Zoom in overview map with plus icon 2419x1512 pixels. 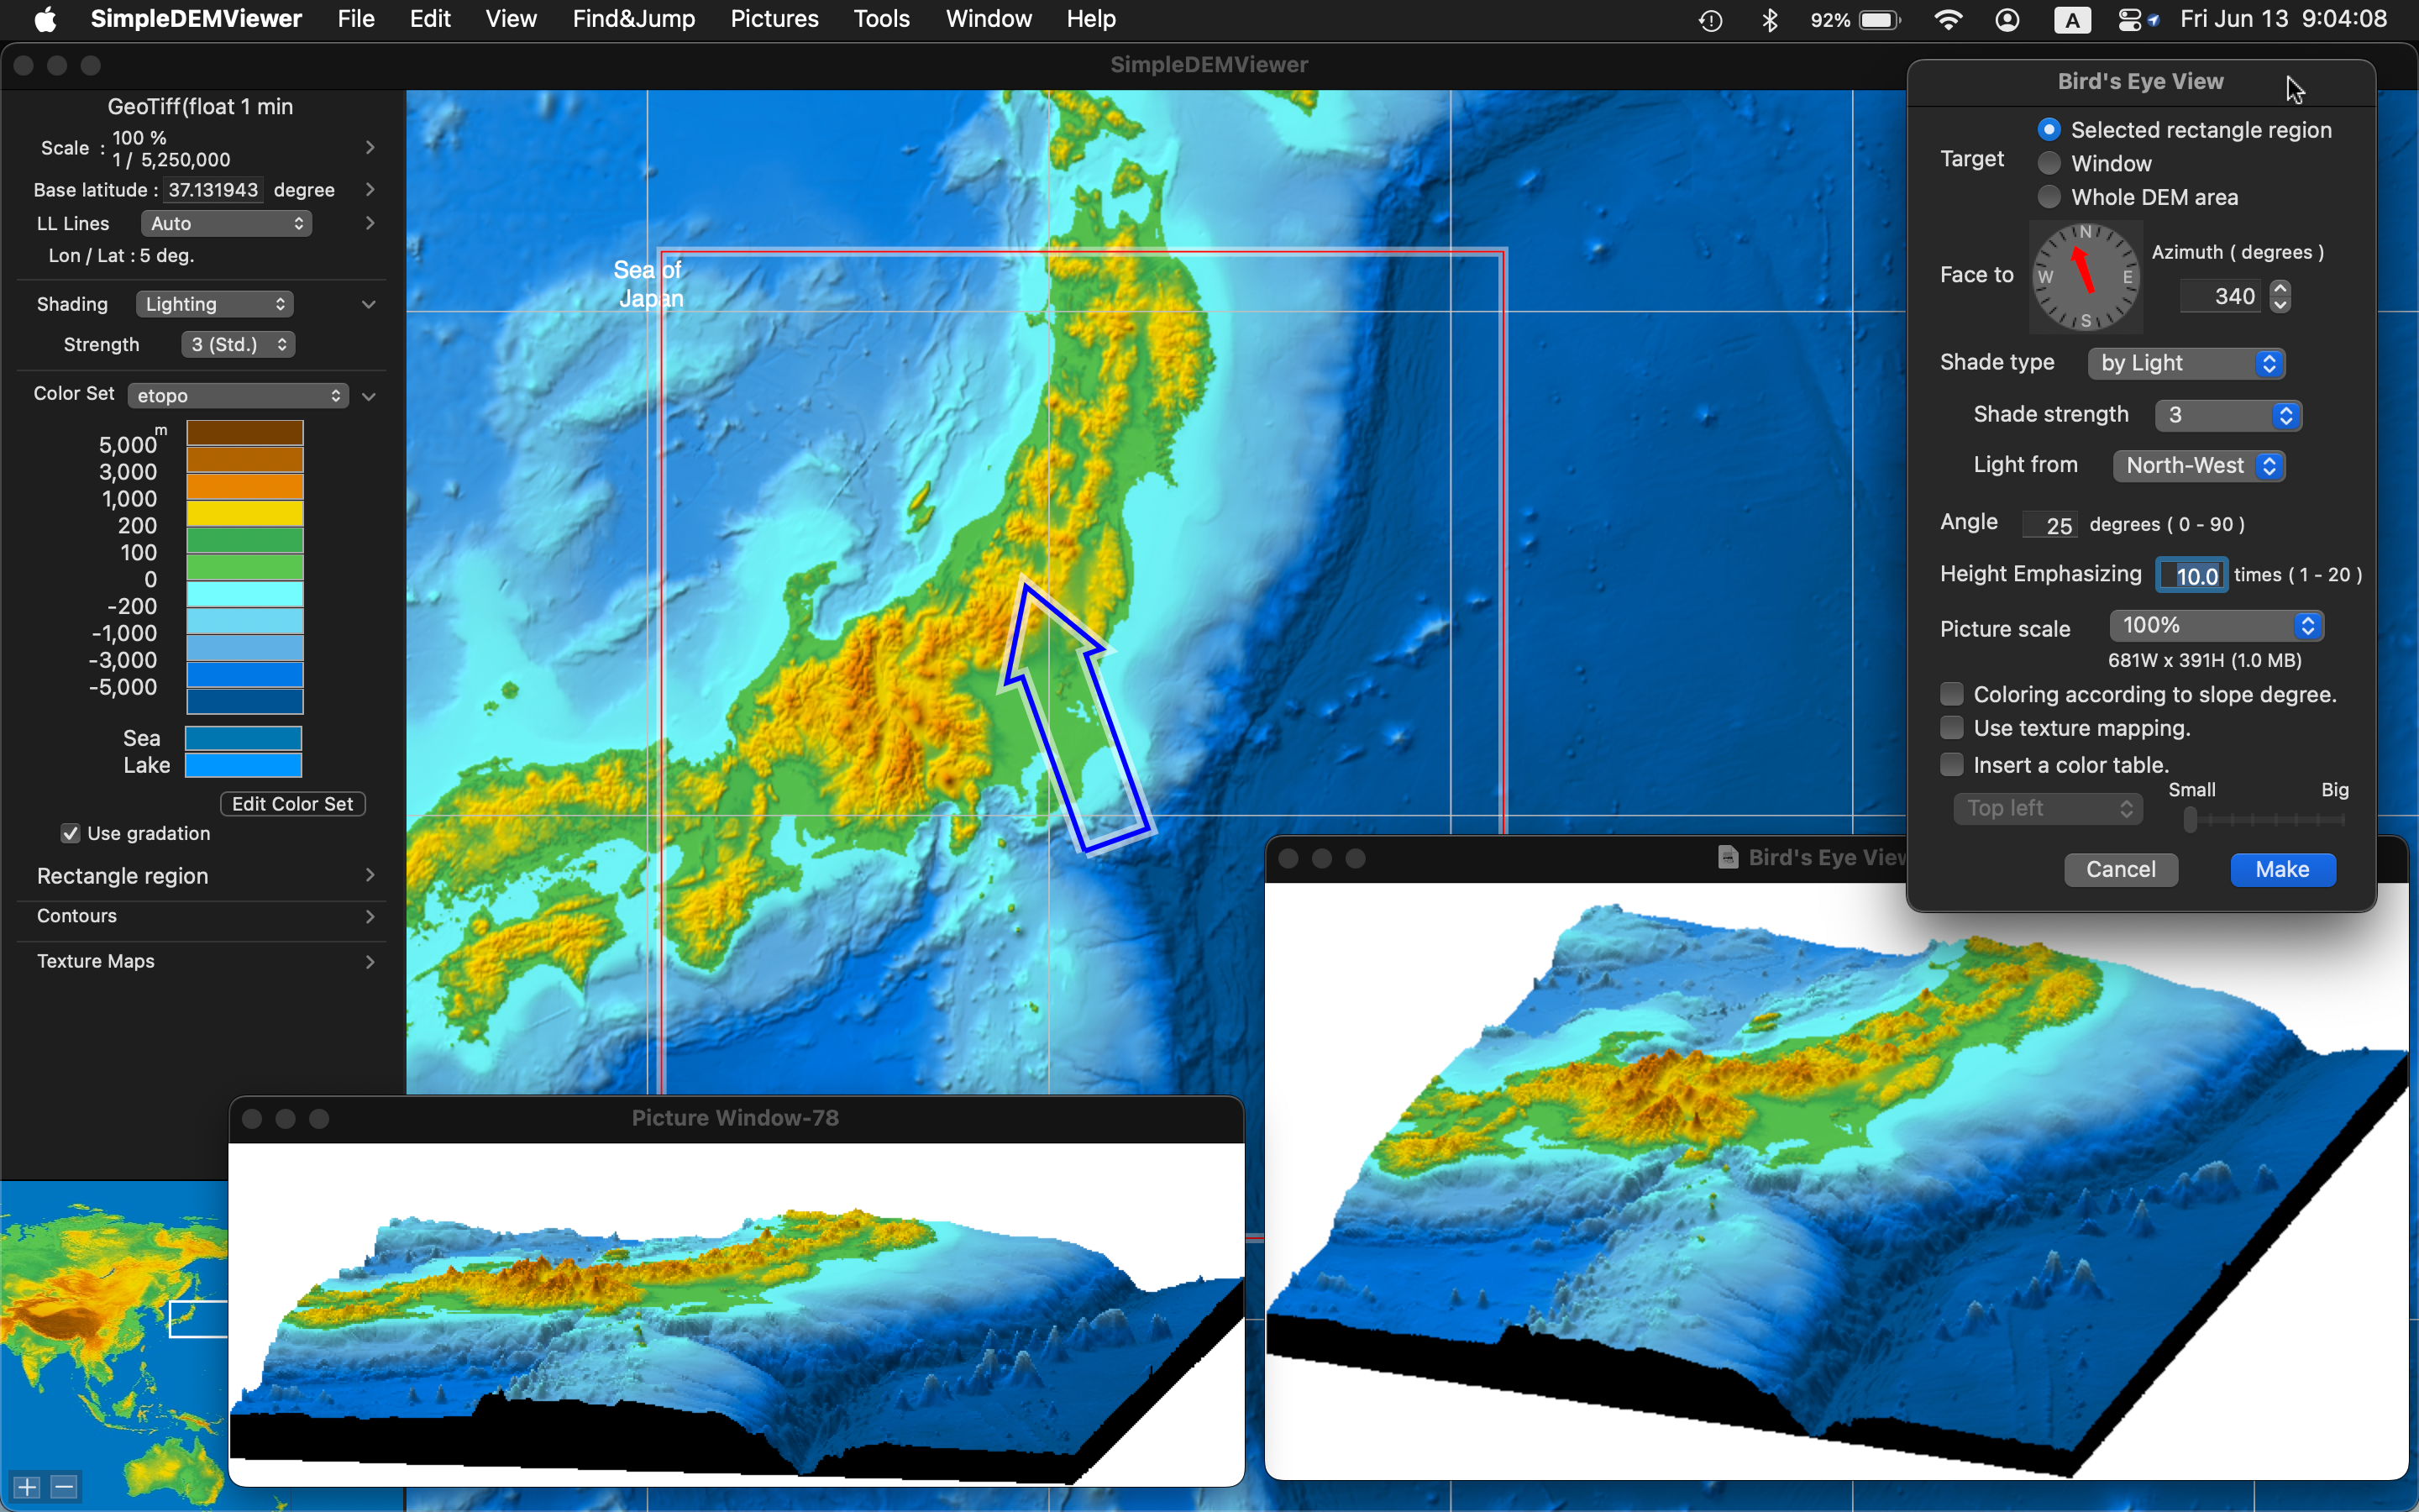[x=27, y=1487]
